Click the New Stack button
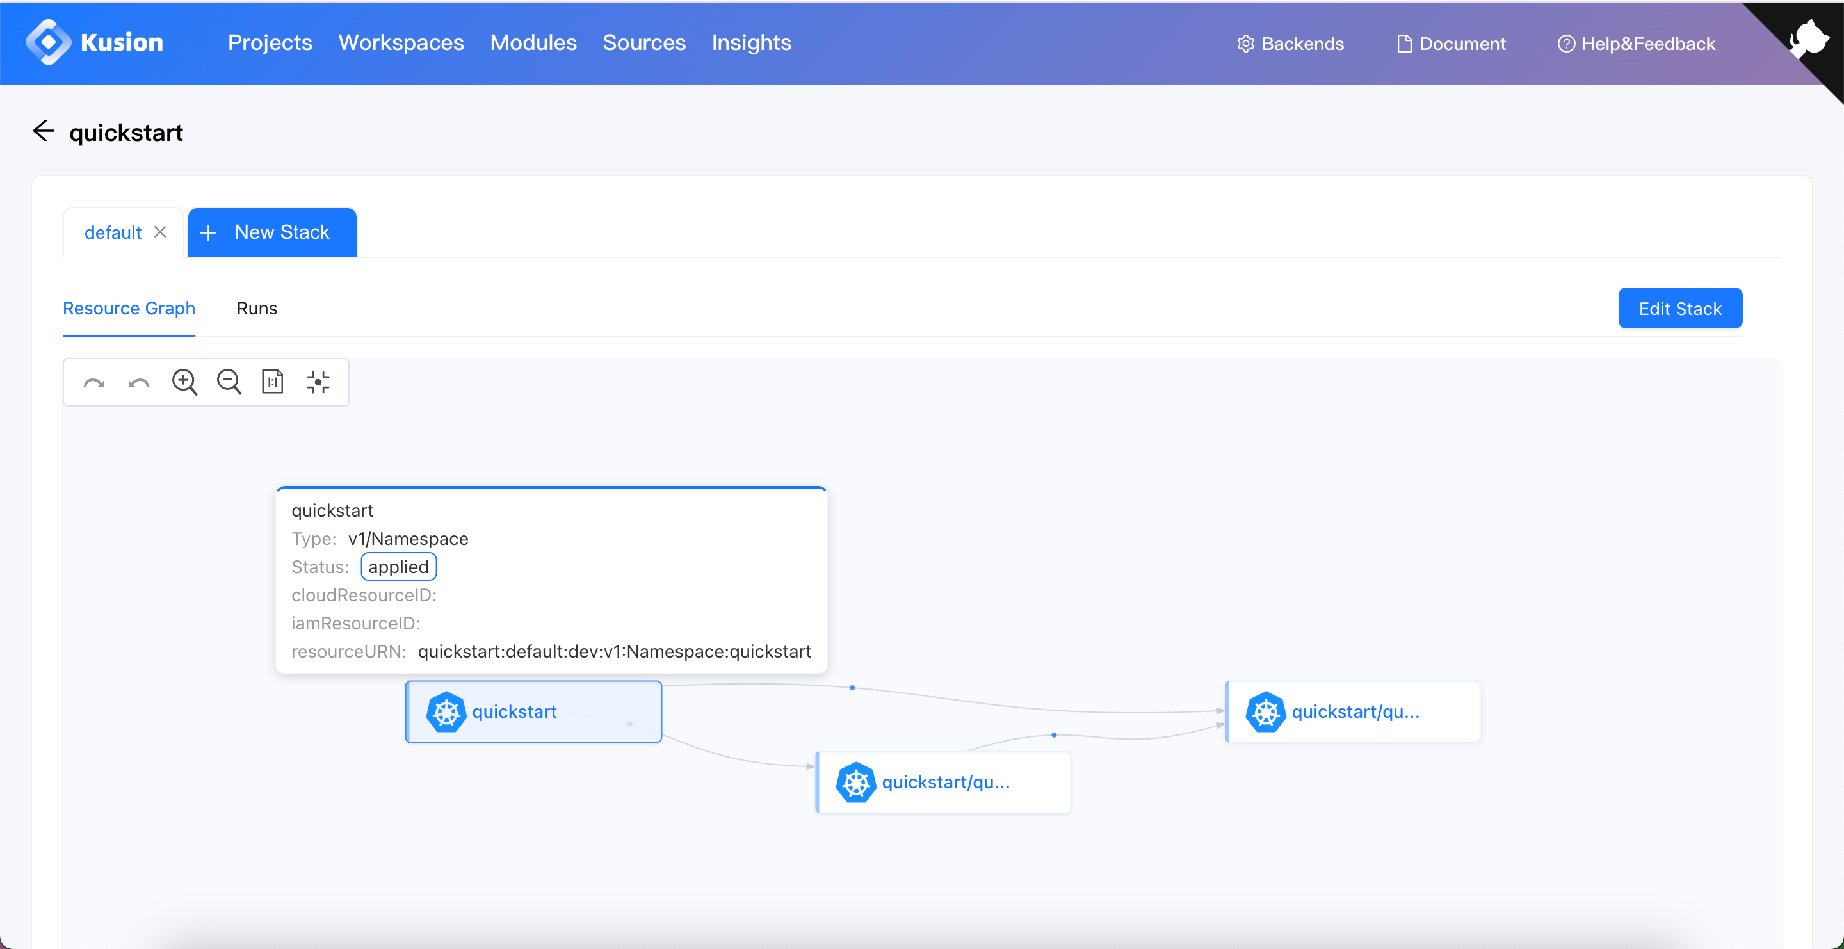Viewport: 1844px width, 949px height. (272, 232)
